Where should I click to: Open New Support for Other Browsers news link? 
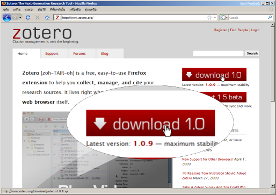tap(207, 159)
